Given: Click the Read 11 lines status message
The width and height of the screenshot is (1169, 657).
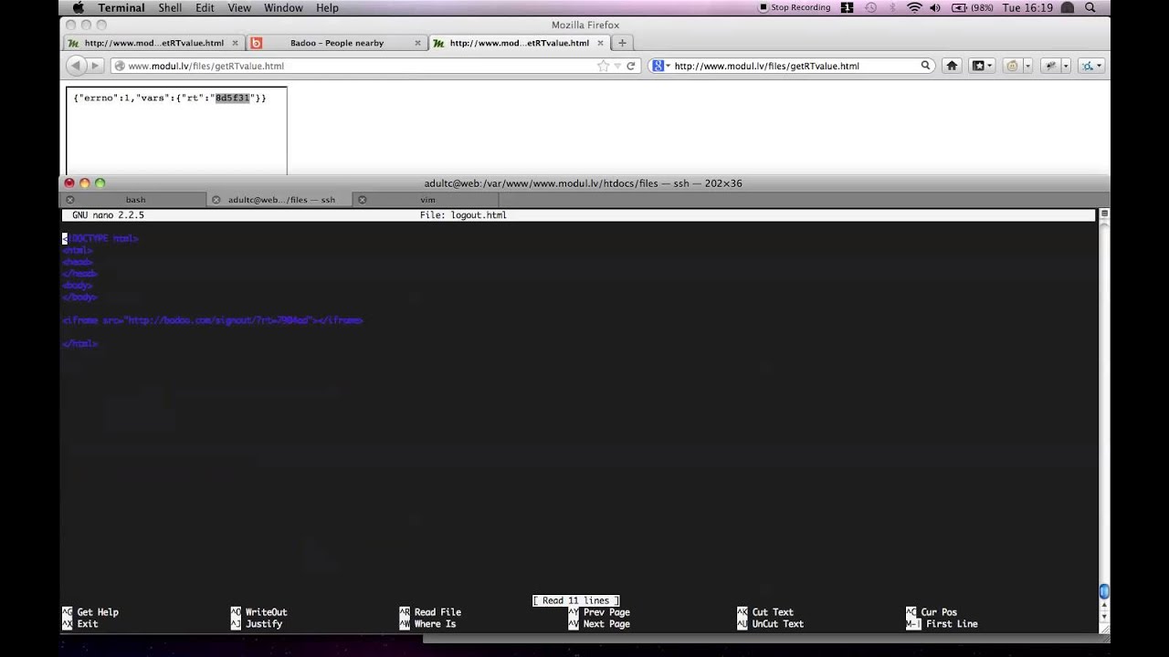Looking at the screenshot, I should pyautogui.click(x=575, y=600).
